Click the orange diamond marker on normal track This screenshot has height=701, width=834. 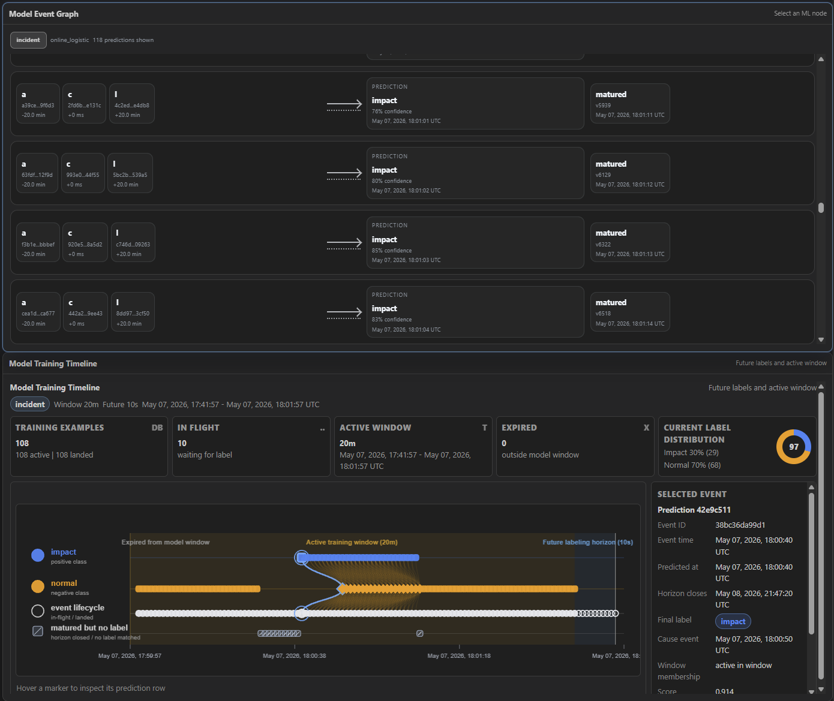pos(341,589)
